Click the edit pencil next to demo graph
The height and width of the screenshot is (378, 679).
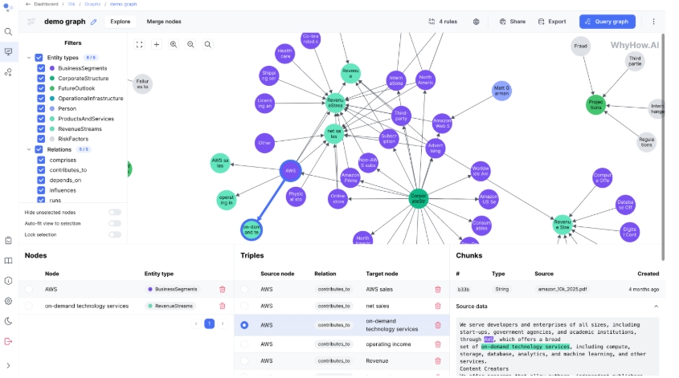pos(94,22)
